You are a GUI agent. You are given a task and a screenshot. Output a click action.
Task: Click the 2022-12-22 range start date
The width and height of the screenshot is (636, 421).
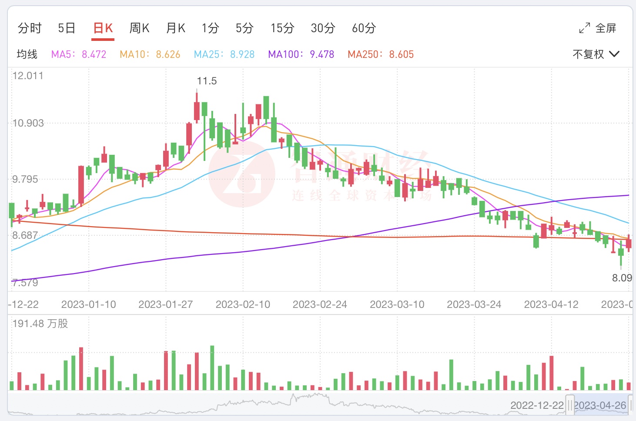pos(537,405)
